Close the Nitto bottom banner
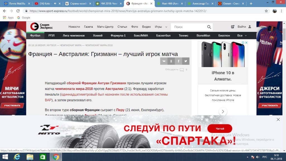 coord(278,120)
